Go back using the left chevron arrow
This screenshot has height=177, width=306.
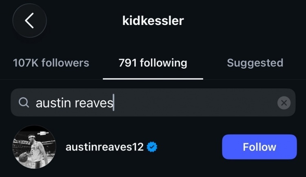click(29, 20)
